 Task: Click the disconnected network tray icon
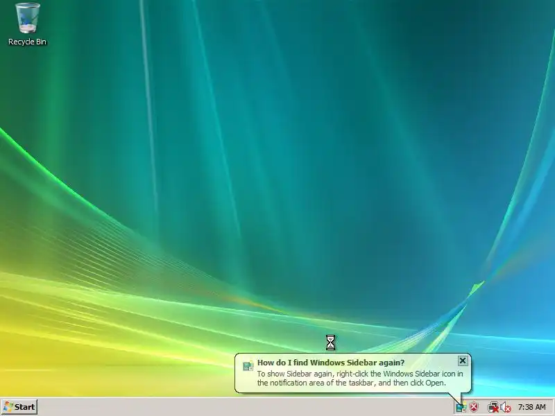tap(493, 407)
